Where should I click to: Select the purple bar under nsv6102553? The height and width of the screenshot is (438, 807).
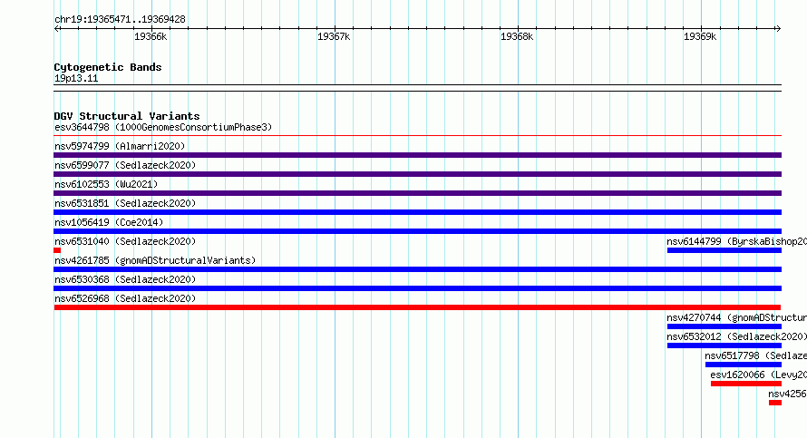point(417,193)
